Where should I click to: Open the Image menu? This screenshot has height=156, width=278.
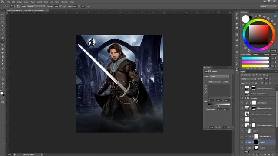20,2
